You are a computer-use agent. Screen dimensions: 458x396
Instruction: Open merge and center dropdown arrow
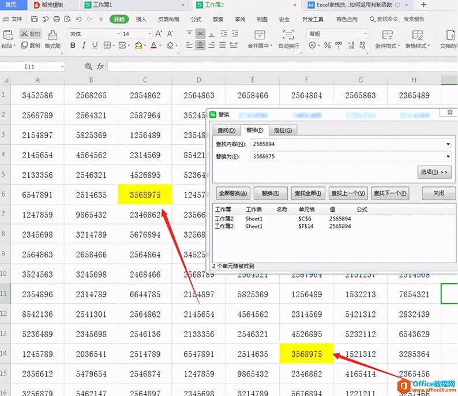(x=271, y=46)
